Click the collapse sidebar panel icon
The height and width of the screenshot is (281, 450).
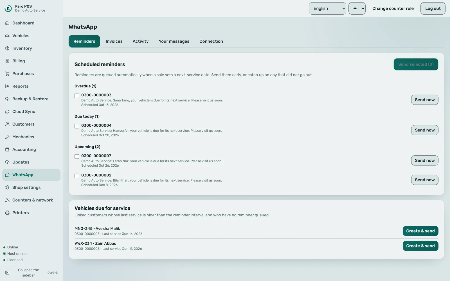(x=7, y=273)
